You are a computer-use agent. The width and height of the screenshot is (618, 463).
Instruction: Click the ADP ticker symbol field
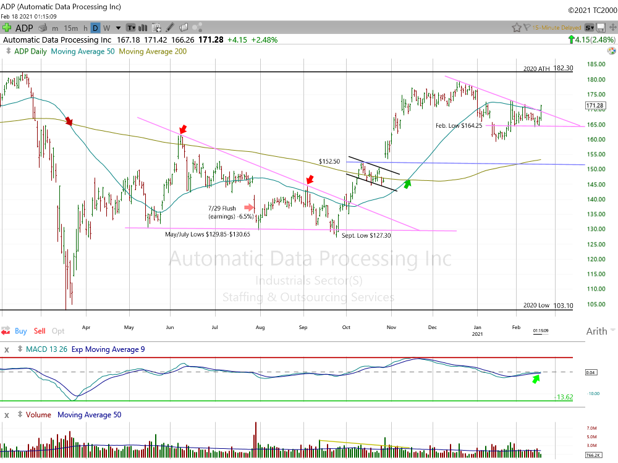pos(24,28)
